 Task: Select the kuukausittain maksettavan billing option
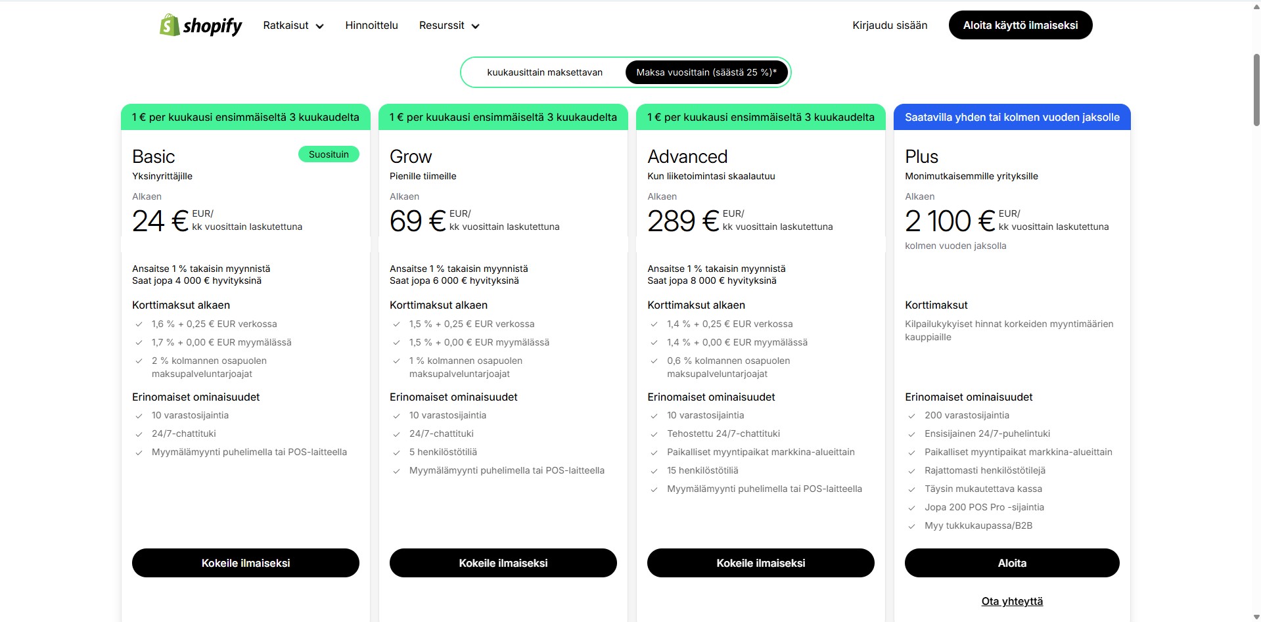[x=544, y=72]
